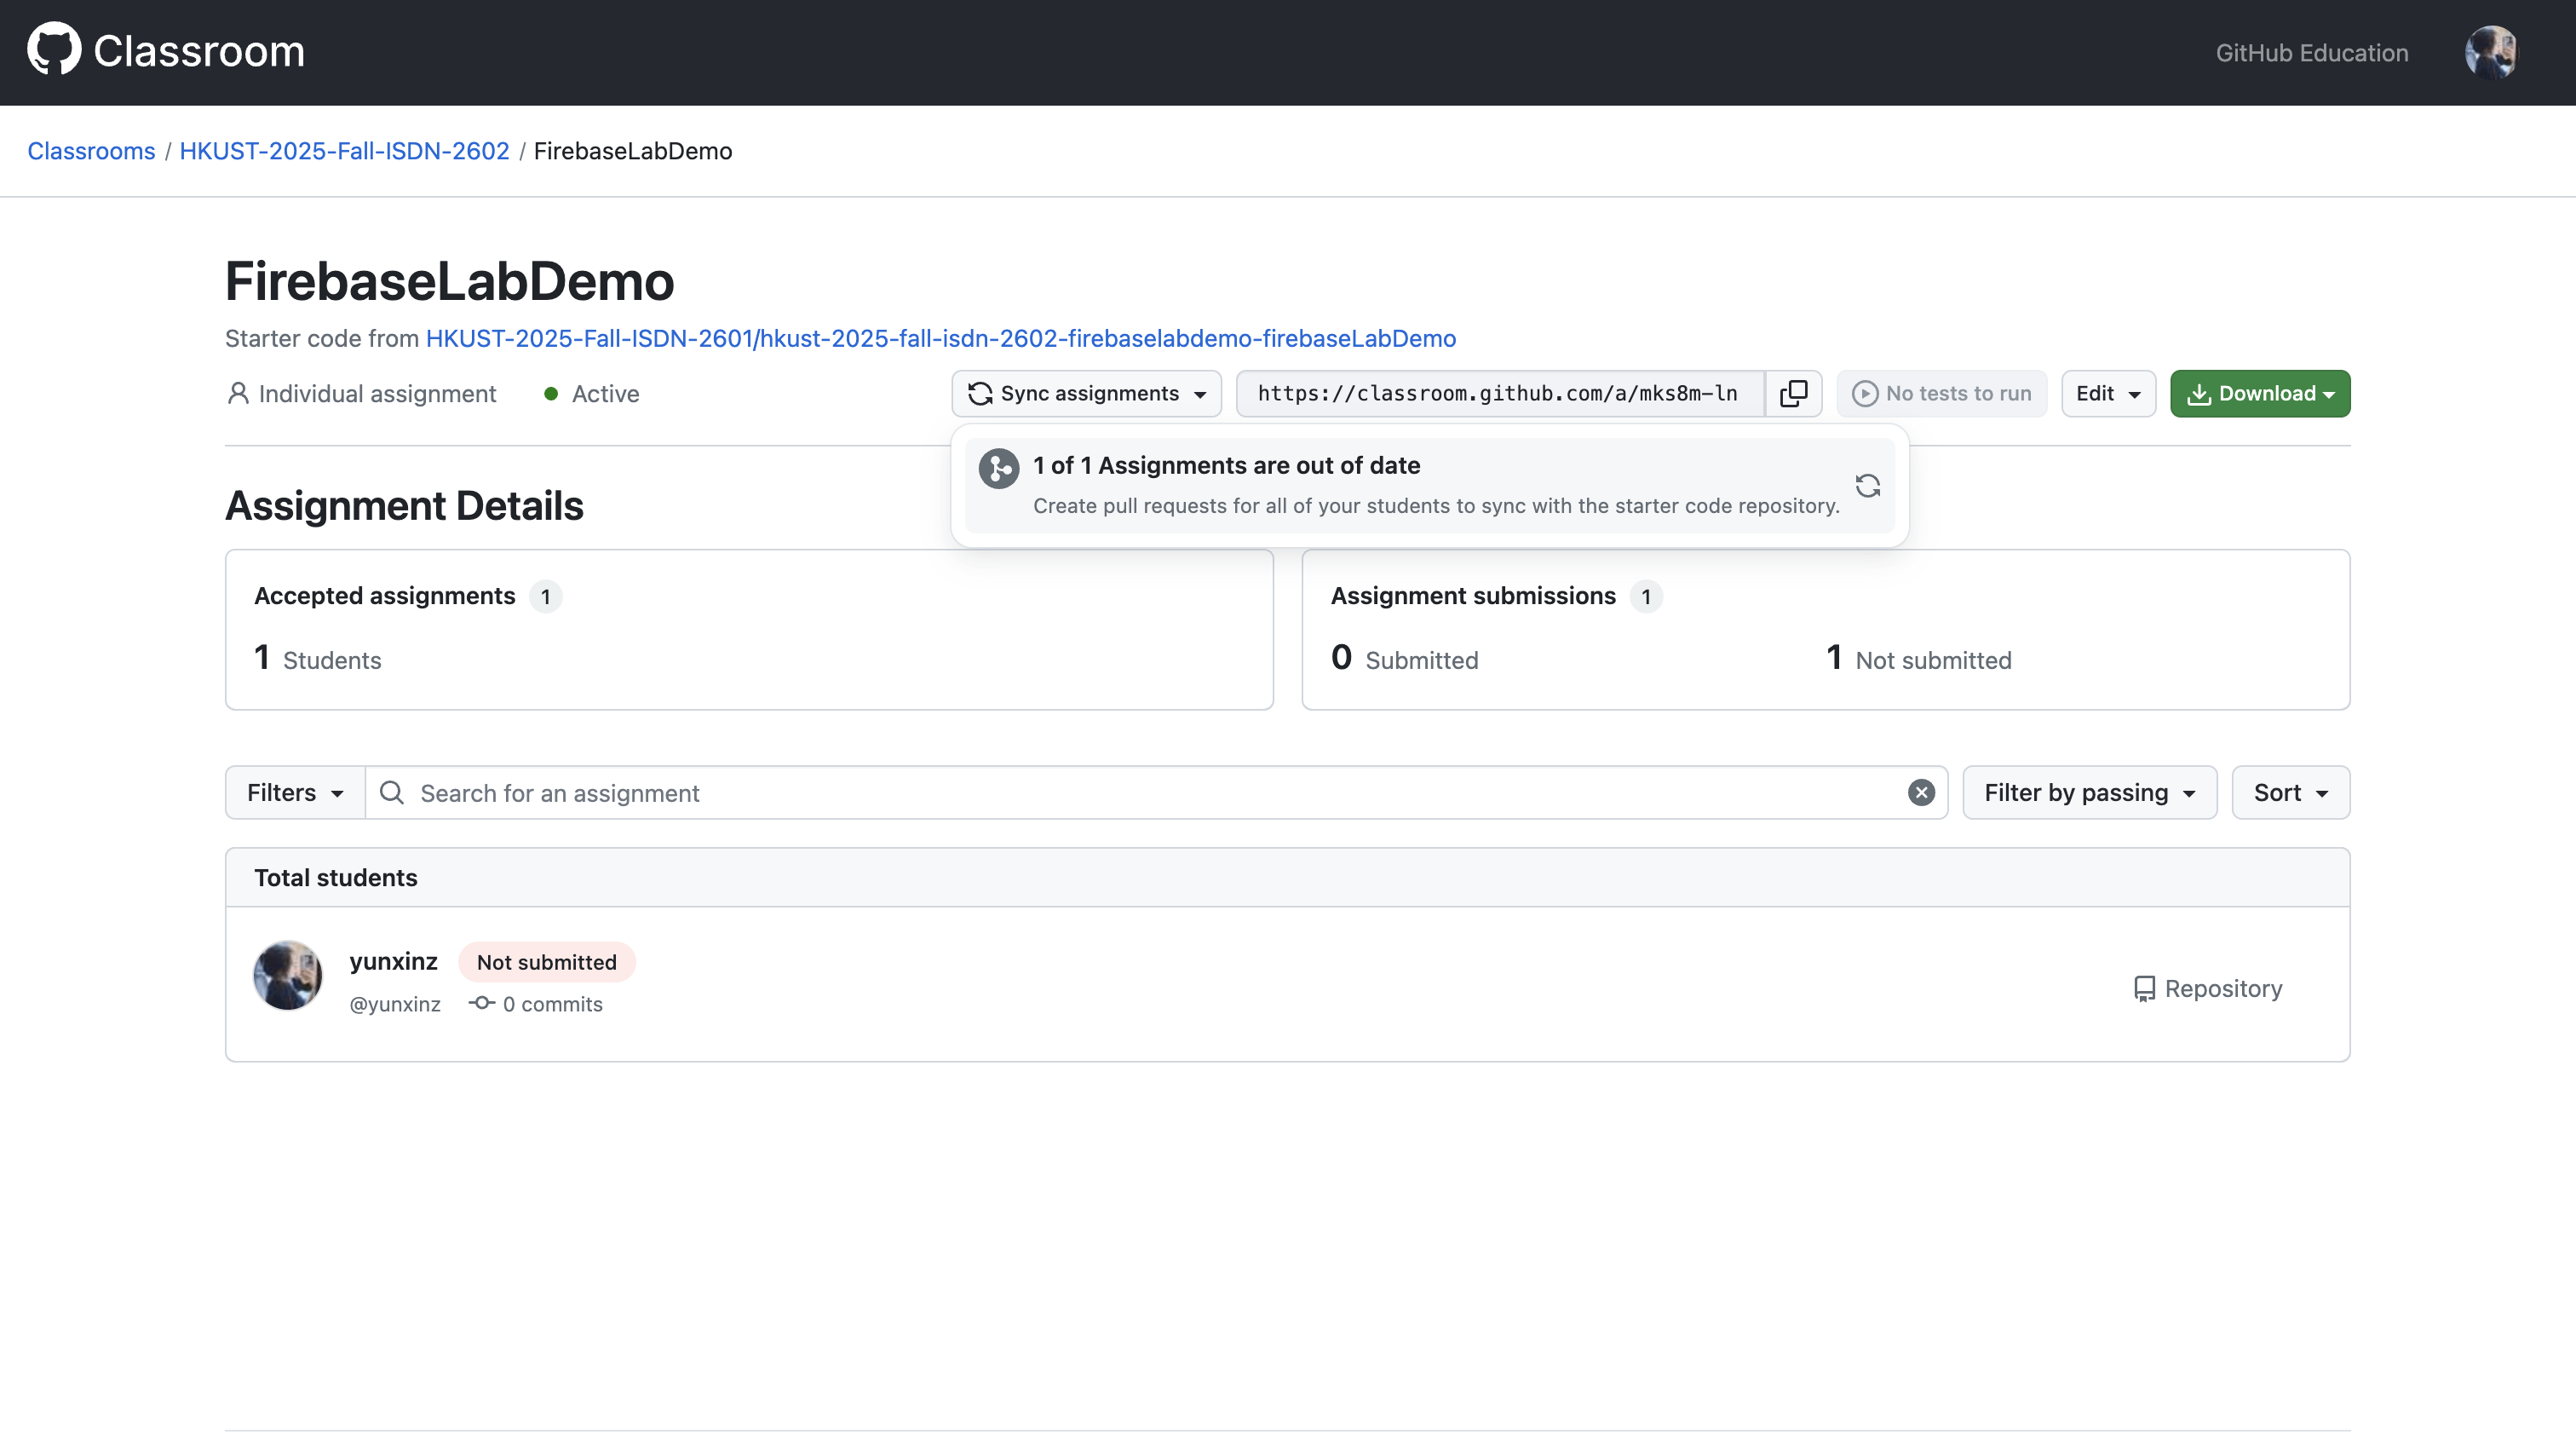Open the Edit dropdown menu
The width and height of the screenshot is (2576, 1452).
click(2107, 393)
